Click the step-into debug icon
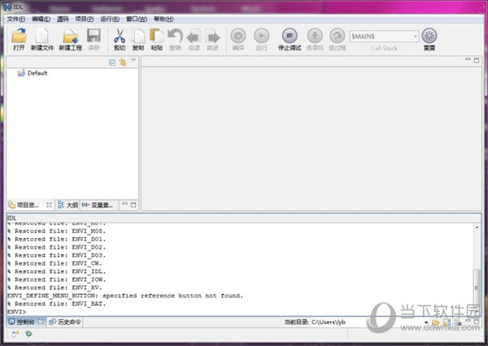 pyautogui.click(x=315, y=36)
